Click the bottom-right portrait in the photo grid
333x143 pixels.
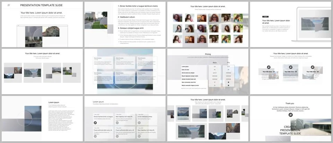pos(238,39)
